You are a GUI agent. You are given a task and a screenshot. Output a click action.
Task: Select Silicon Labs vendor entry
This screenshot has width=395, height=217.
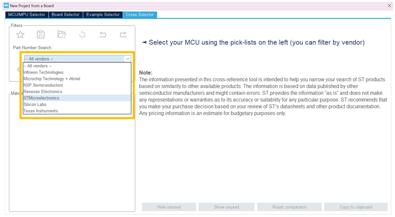(x=35, y=105)
